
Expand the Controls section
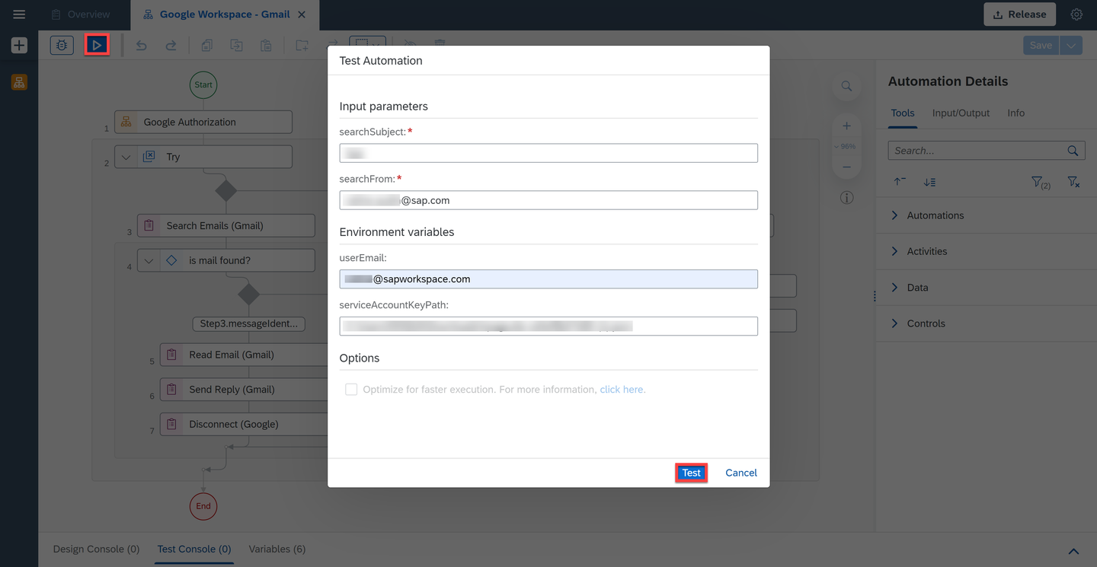[x=894, y=323]
